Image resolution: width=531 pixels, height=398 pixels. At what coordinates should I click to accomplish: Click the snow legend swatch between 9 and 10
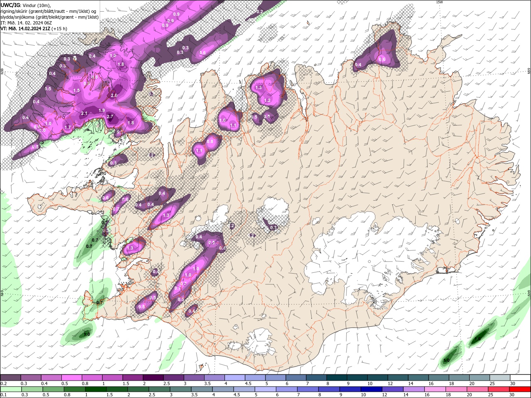point(357,377)
